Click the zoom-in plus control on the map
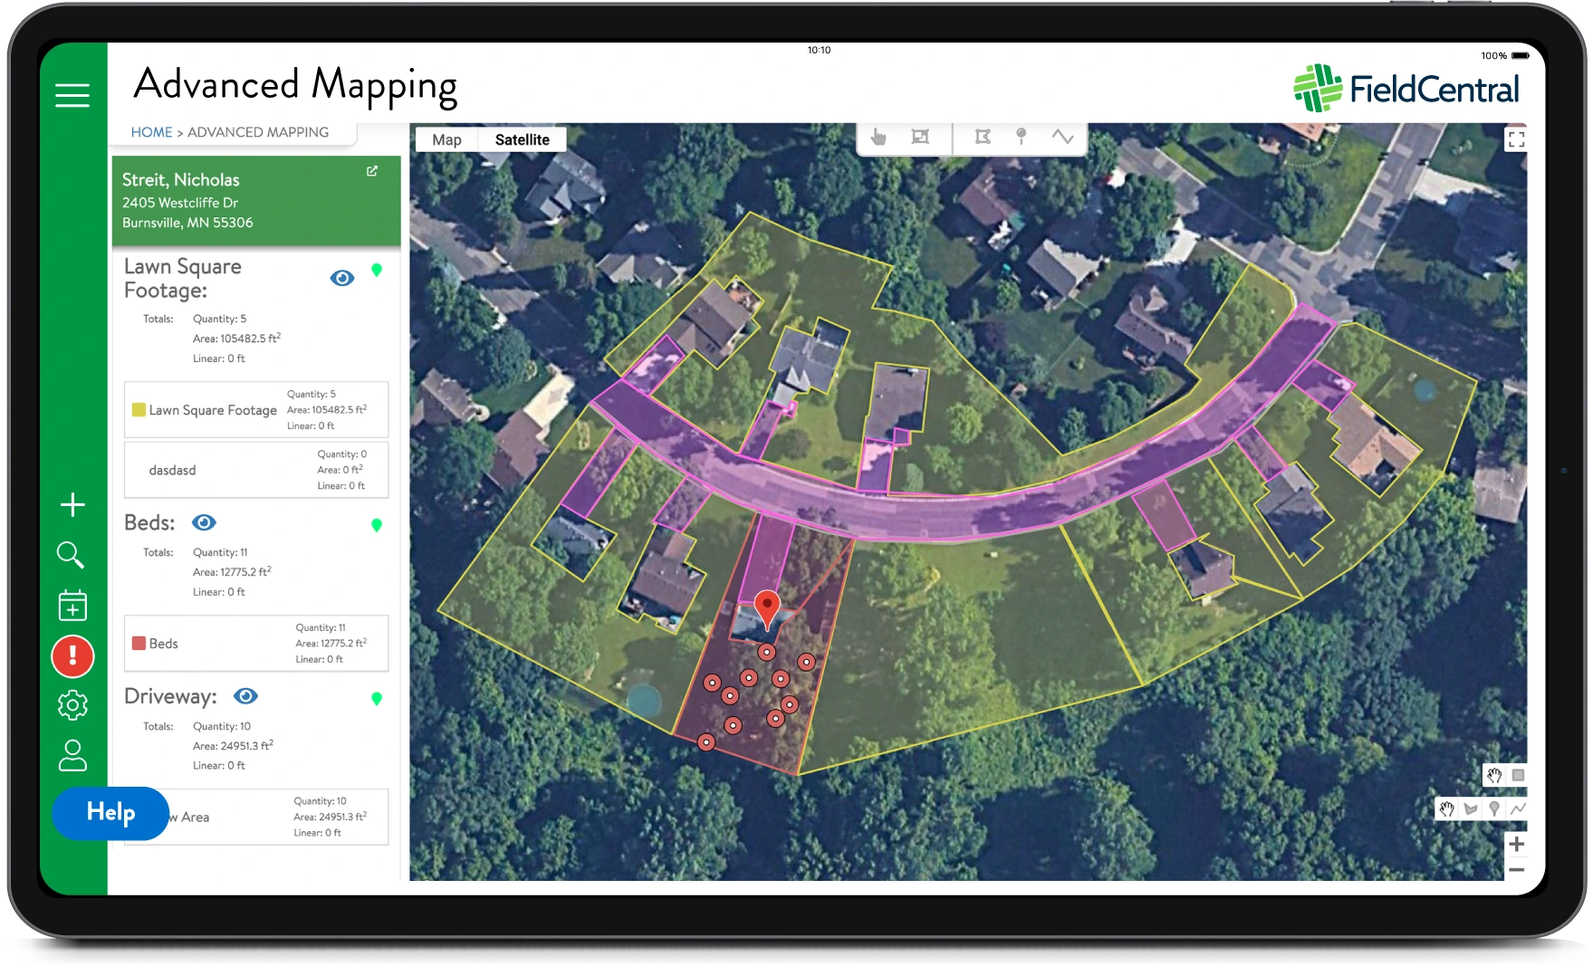The height and width of the screenshot is (966, 1593). pyautogui.click(x=1515, y=845)
